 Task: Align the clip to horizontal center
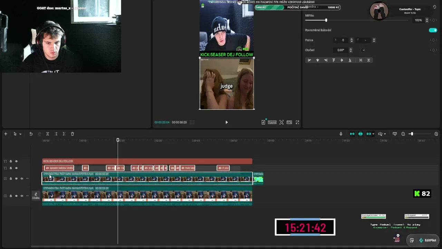click(318, 60)
